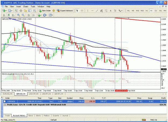Open the View menu
Viewport: 168px width, 122px height.
click(12, 6)
